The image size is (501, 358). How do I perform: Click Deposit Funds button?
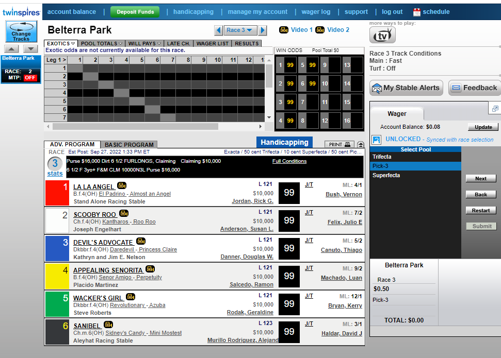[x=135, y=12]
